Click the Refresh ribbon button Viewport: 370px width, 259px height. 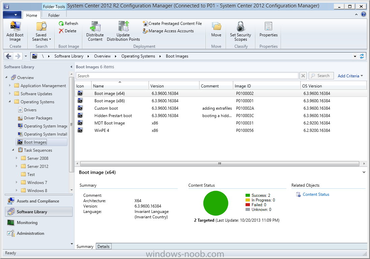tap(68, 24)
